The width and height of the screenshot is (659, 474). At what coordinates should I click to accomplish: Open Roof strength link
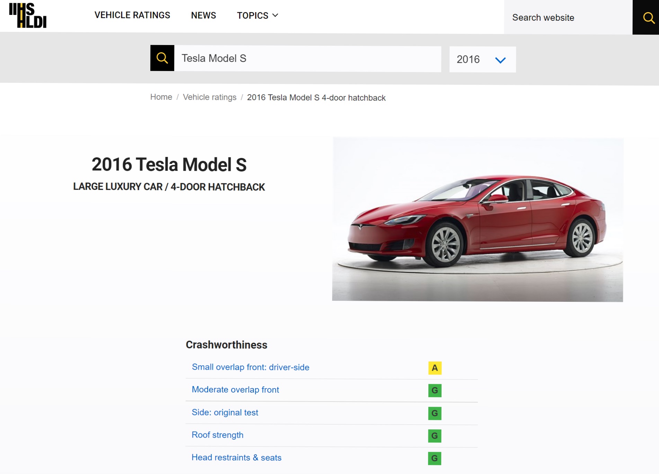click(x=217, y=435)
